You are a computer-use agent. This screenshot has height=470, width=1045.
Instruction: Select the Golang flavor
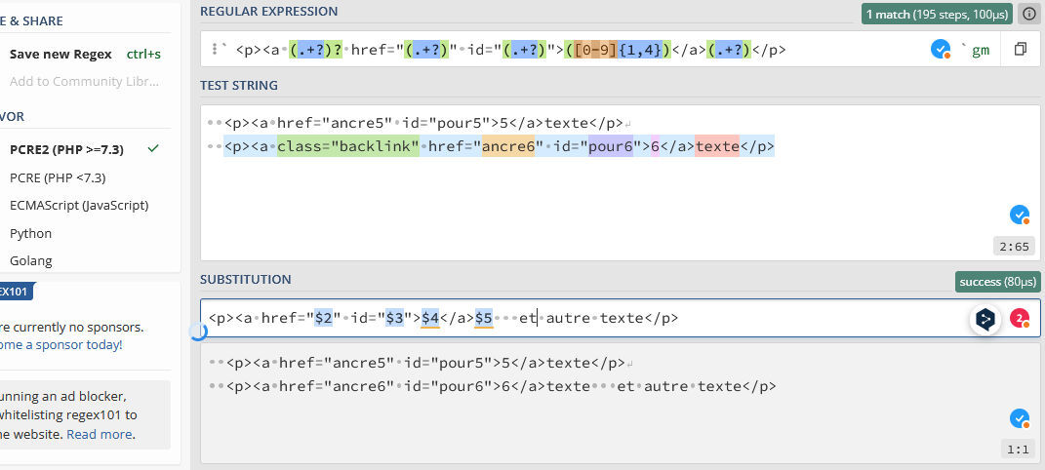tap(30, 260)
